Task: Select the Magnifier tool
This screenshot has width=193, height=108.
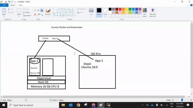Action: (42, 15)
